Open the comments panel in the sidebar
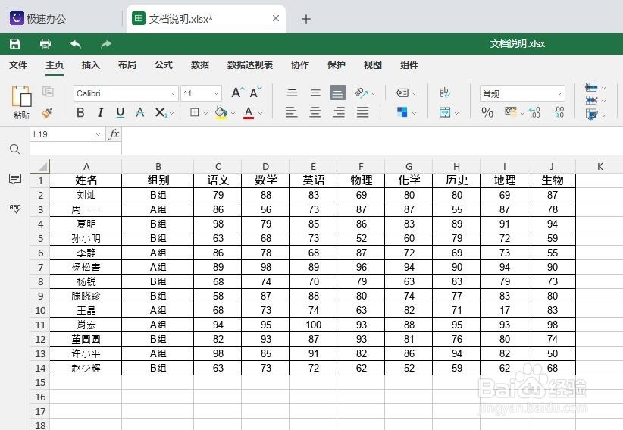623x430 pixels. tap(15, 179)
